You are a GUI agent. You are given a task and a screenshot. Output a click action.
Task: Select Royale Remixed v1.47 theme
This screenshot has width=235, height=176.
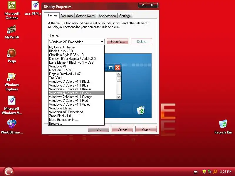[76, 74]
